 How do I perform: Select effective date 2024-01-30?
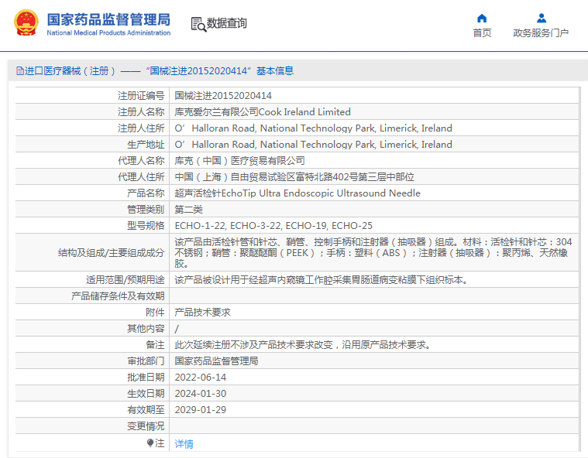(201, 394)
